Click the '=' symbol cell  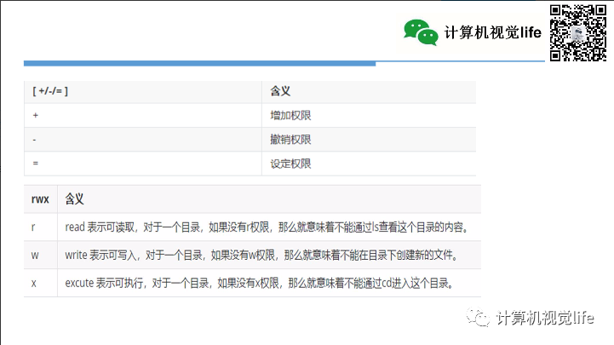[143, 164]
